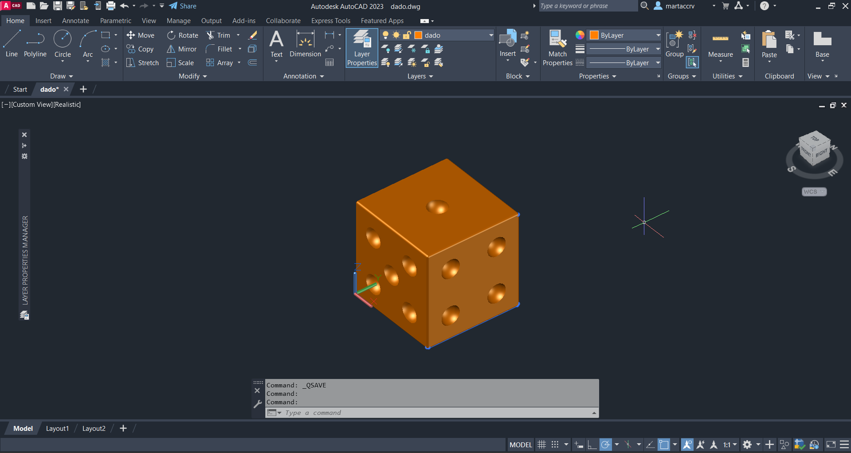The height and width of the screenshot is (453, 851).
Task: Click the Rotate command button
Action: tap(183, 35)
